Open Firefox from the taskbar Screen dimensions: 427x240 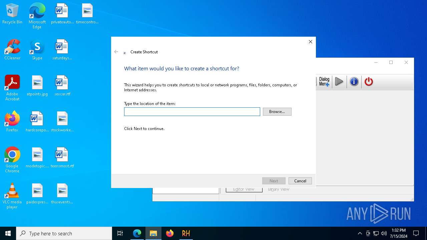point(170,233)
